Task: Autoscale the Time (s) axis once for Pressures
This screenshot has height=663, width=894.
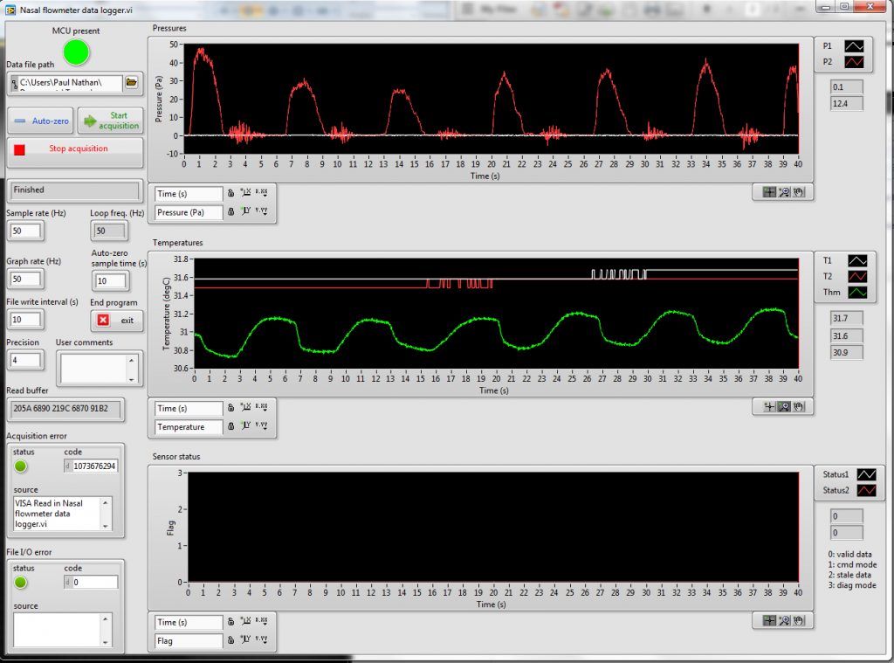Action: (x=245, y=193)
